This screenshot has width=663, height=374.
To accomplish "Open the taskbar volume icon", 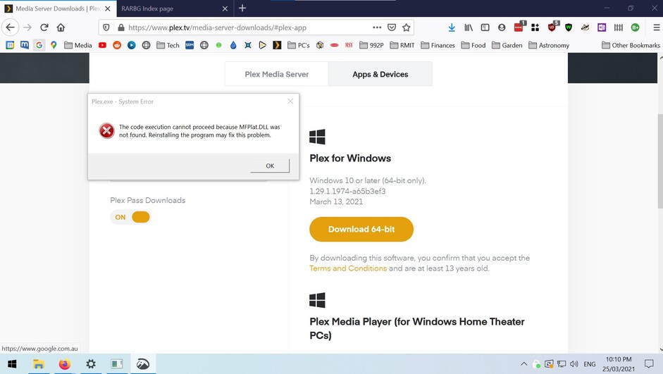I will click(x=574, y=364).
